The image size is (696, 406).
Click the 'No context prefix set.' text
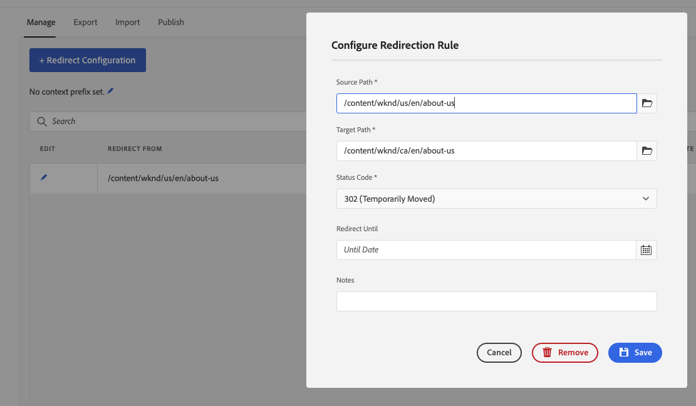click(x=66, y=92)
